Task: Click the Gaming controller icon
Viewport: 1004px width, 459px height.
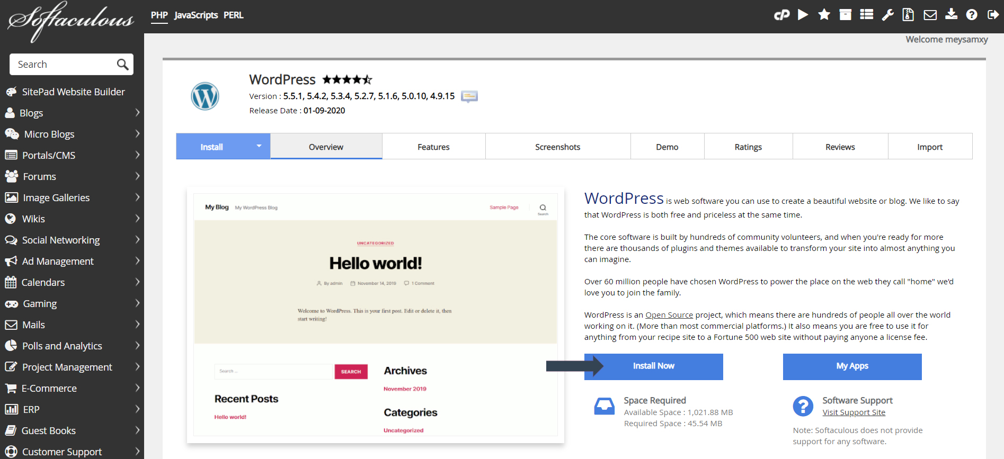Action: tap(12, 304)
